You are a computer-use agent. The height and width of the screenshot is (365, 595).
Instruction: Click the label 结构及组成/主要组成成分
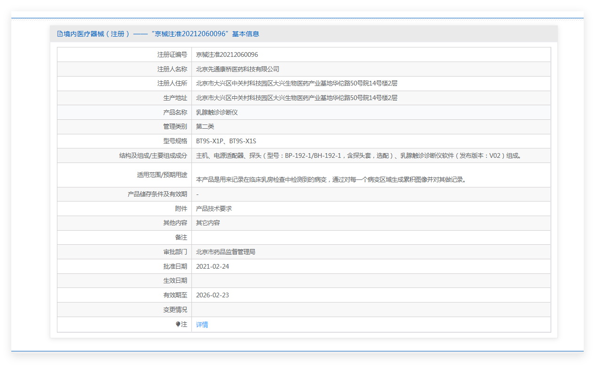coord(153,155)
